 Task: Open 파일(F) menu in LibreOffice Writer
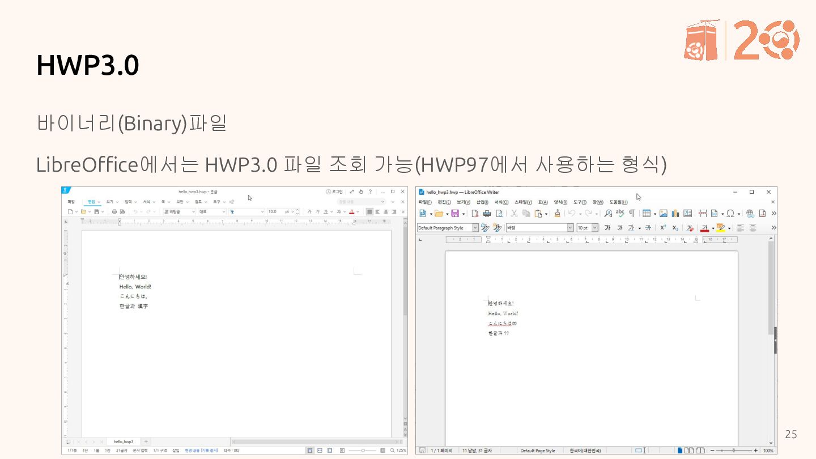(424, 202)
